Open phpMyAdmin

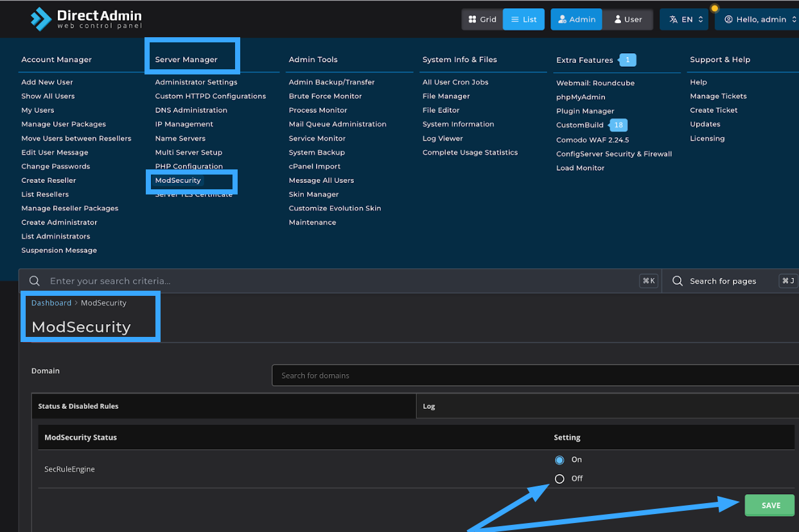coord(581,97)
